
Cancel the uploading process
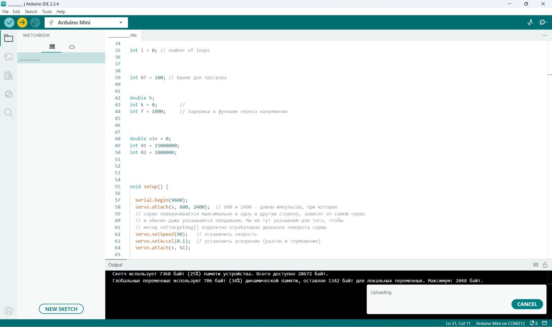pos(527,304)
